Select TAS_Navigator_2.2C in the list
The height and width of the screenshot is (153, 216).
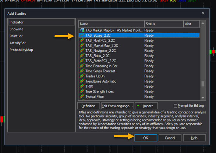(x=139, y=51)
